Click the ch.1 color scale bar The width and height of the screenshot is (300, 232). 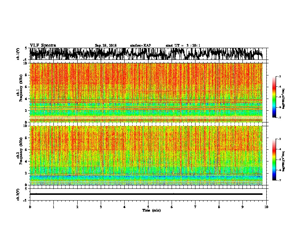coord(274,97)
